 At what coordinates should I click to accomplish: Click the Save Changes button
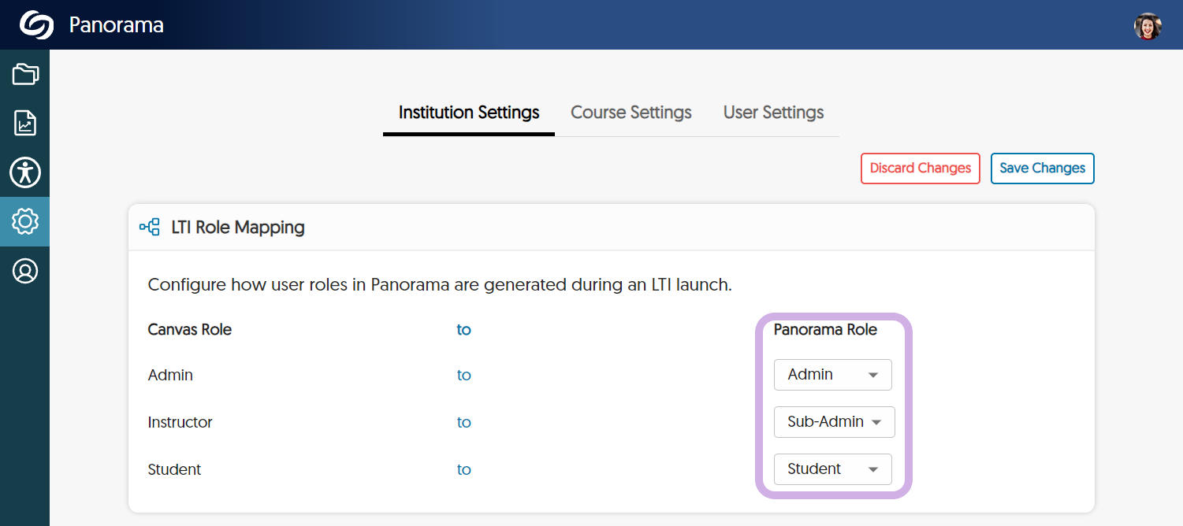[x=1042, y=169]
